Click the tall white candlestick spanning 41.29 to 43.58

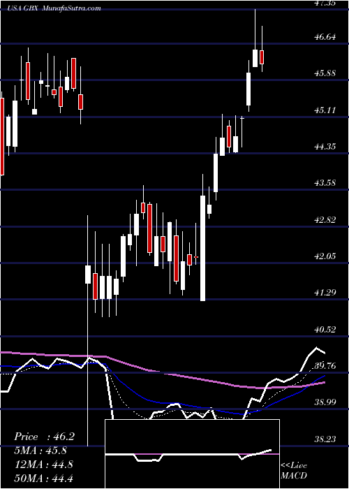pyautogui.click(x=202, y=248)
